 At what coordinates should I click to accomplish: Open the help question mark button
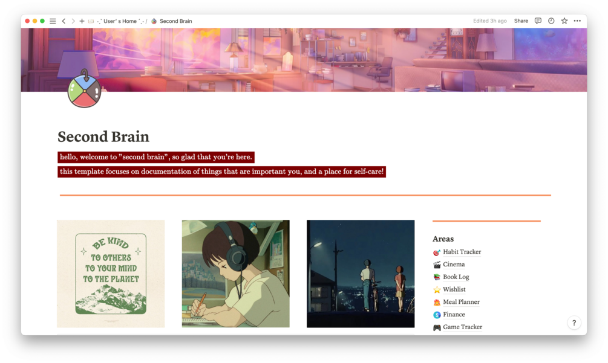(x=574, y=323)
